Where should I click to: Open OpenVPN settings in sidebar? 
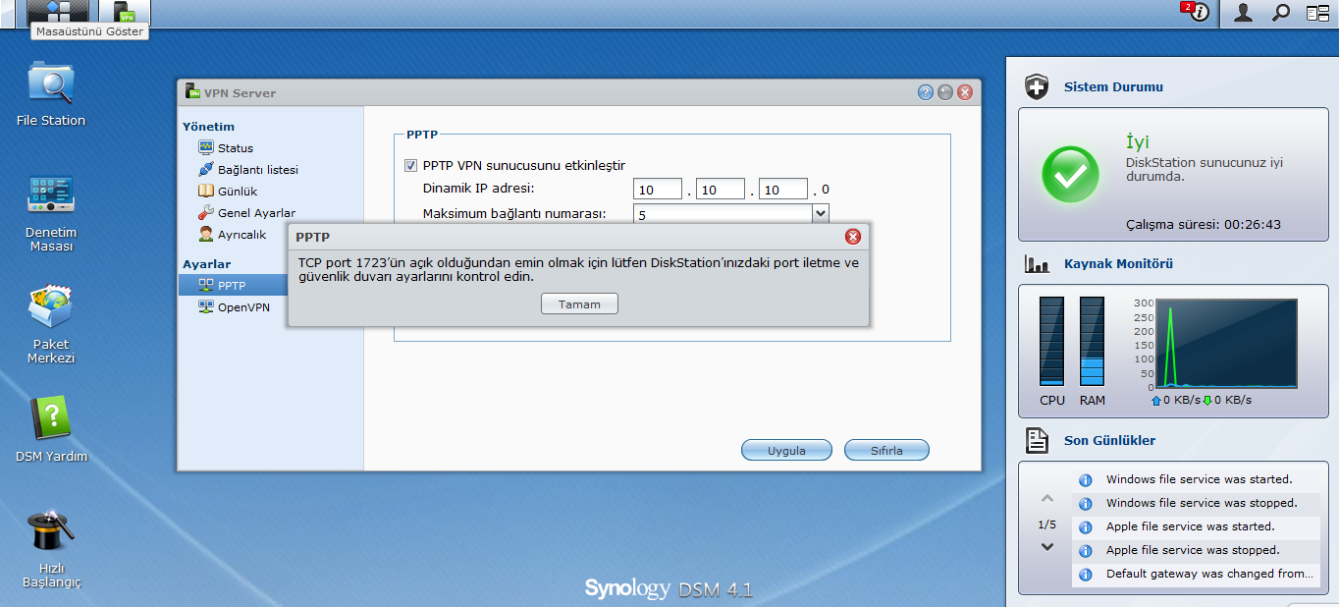(242, 307)
